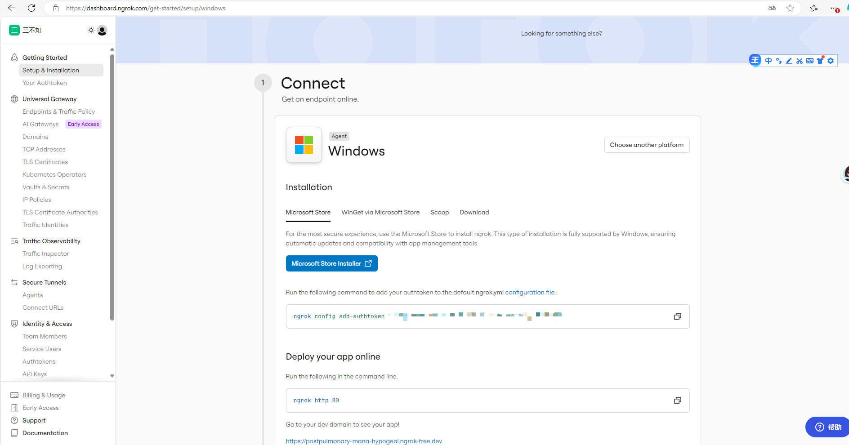
Task: Copy the add-authtoken command
Action: point(678,316)
